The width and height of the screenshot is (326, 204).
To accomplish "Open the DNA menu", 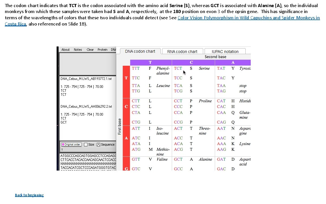I will (114, 50).
